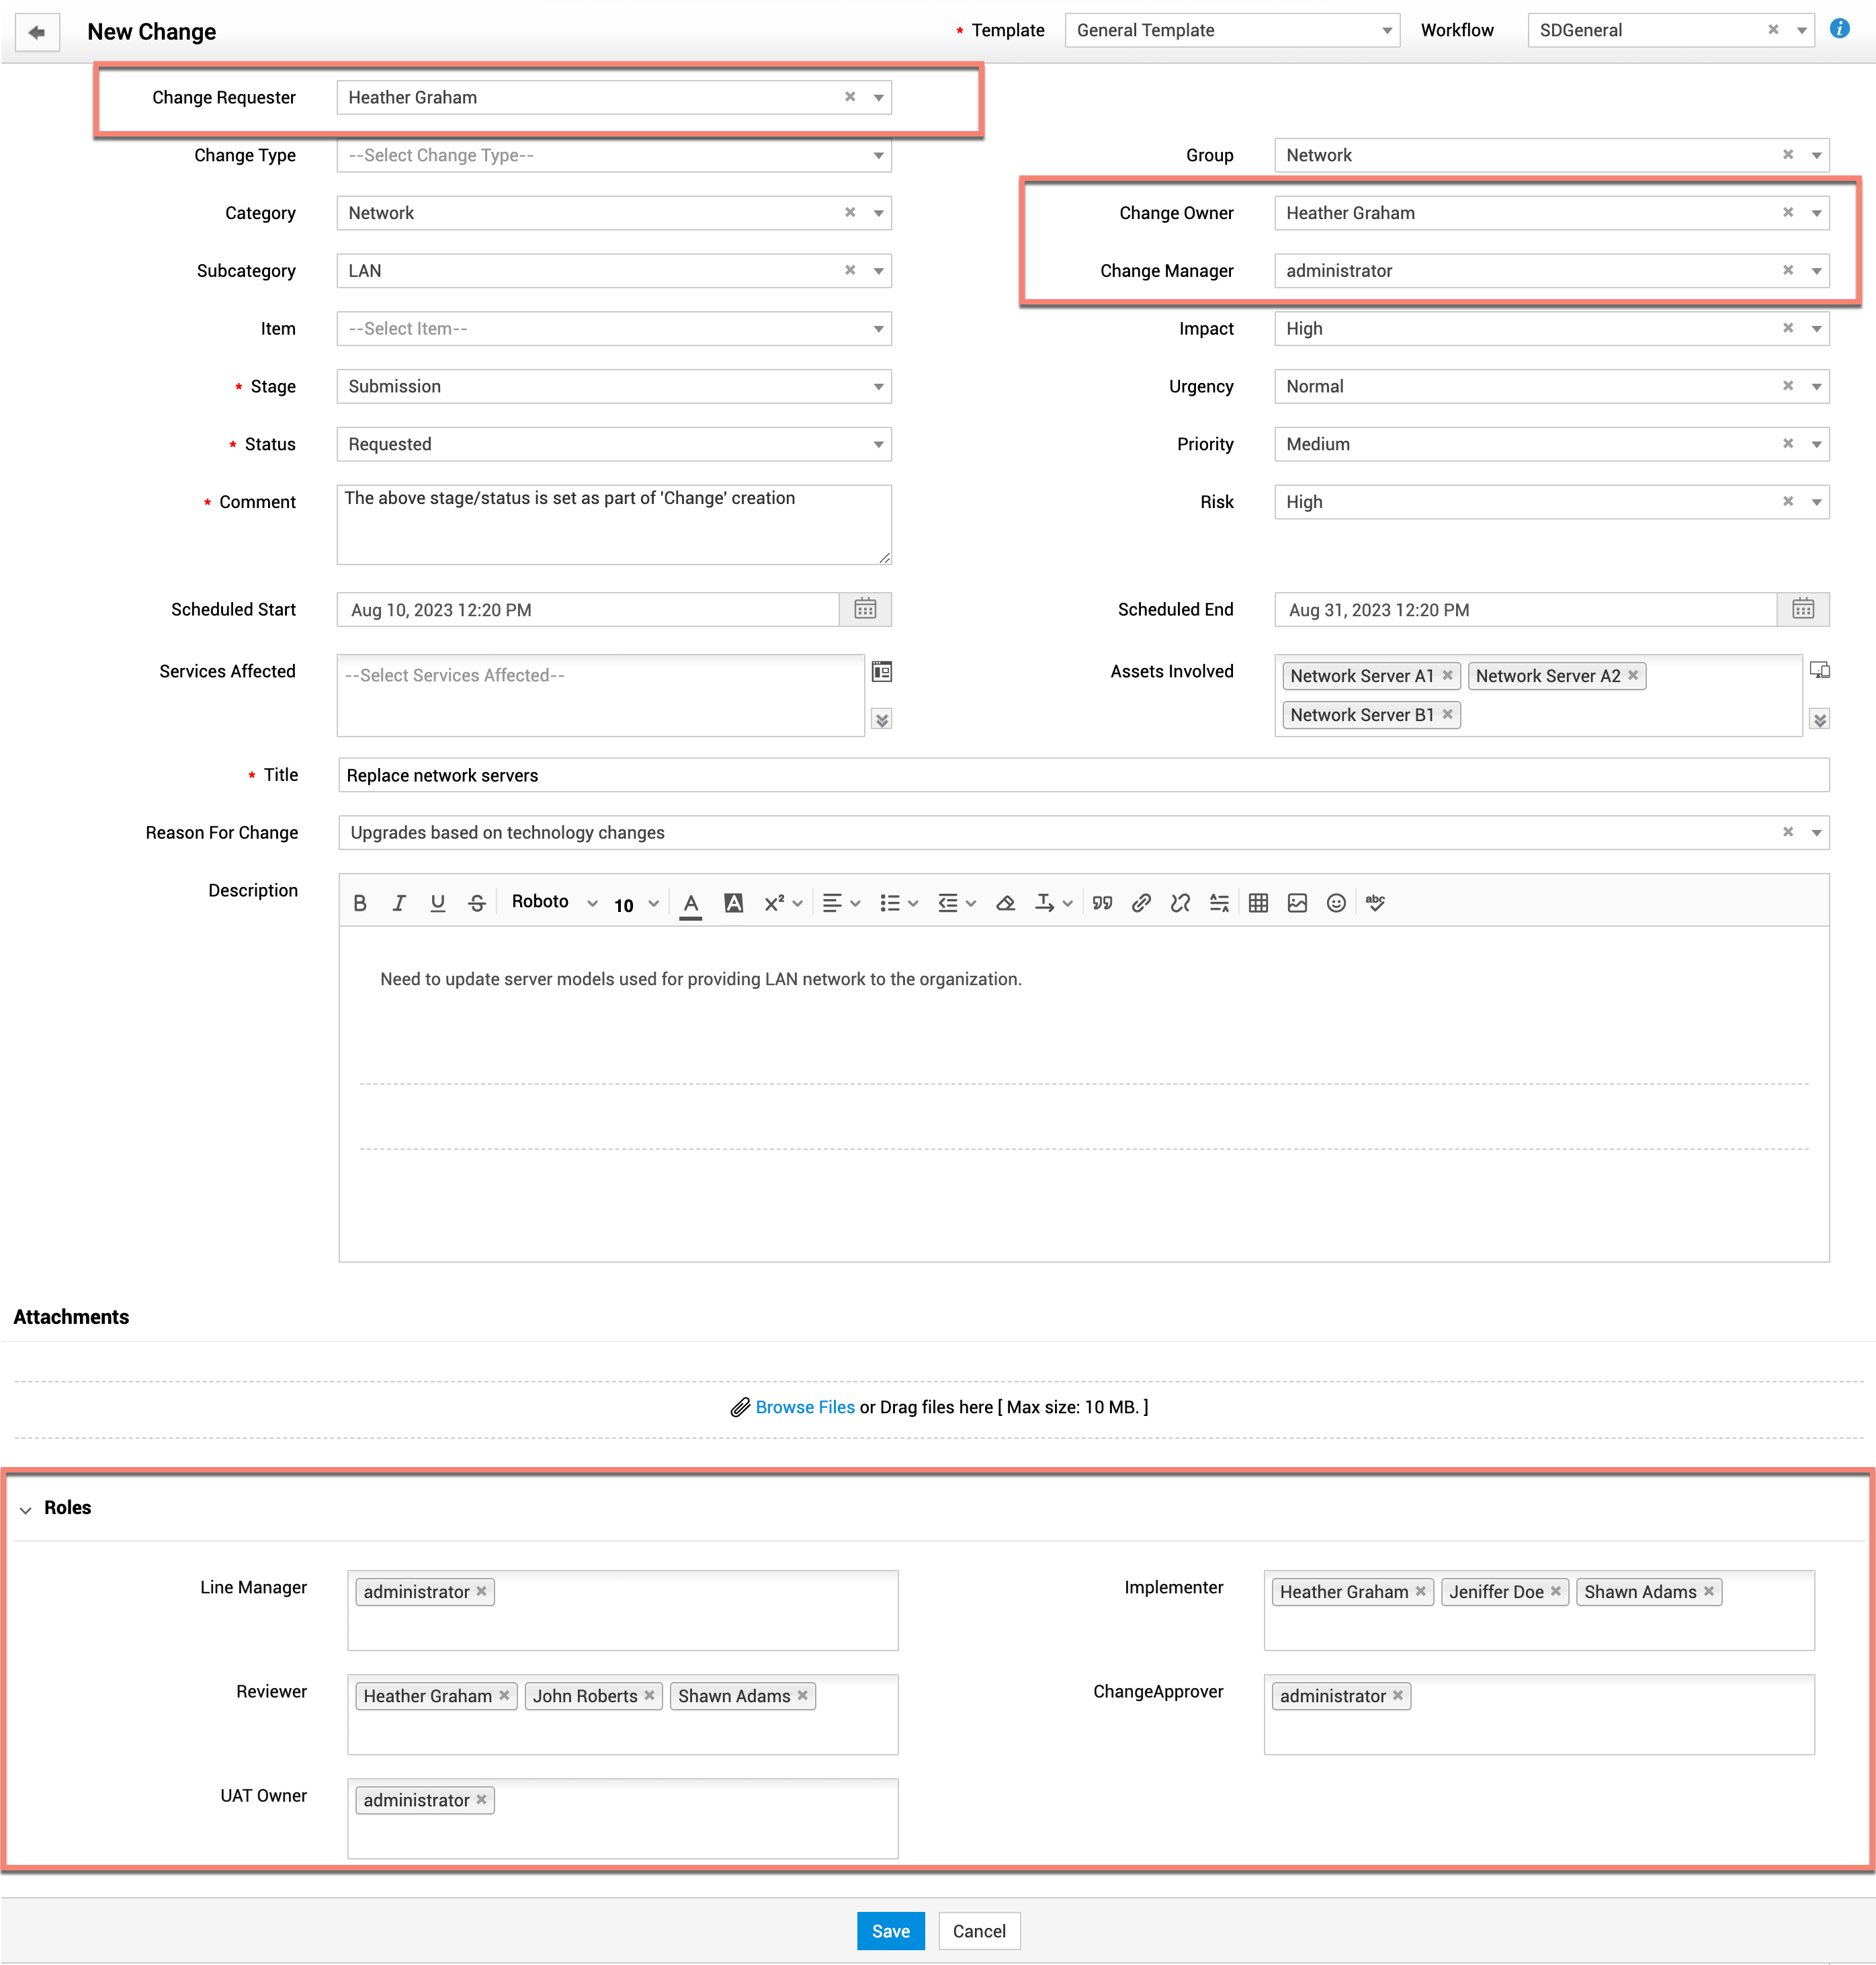Insert emoji in description editor
This screenshot has height=1965, width=1876.
click(1336, 903)
